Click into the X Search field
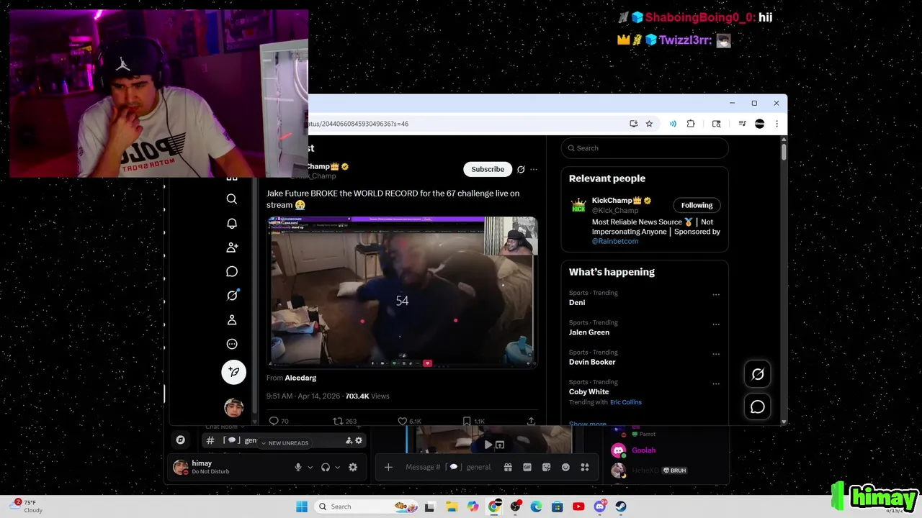 (x=645, y=148)
